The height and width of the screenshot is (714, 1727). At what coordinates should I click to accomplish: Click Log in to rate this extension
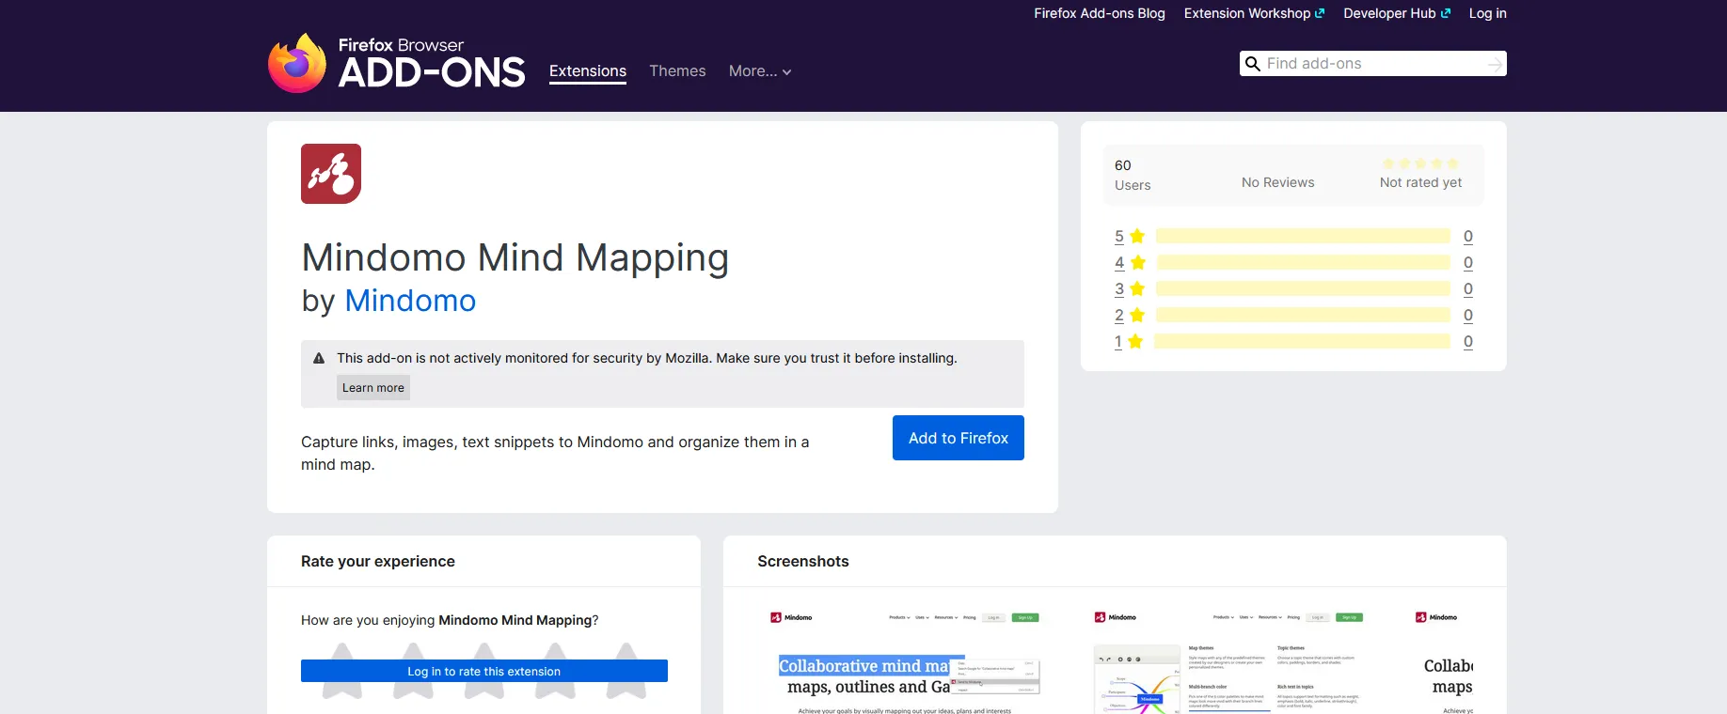(x=484, y=671)
